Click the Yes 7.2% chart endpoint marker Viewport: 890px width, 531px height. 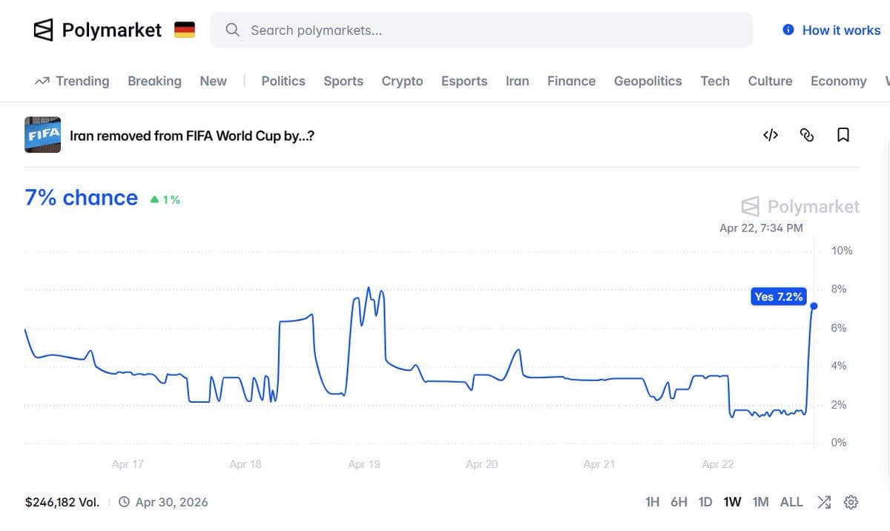(x=814, y=306)
